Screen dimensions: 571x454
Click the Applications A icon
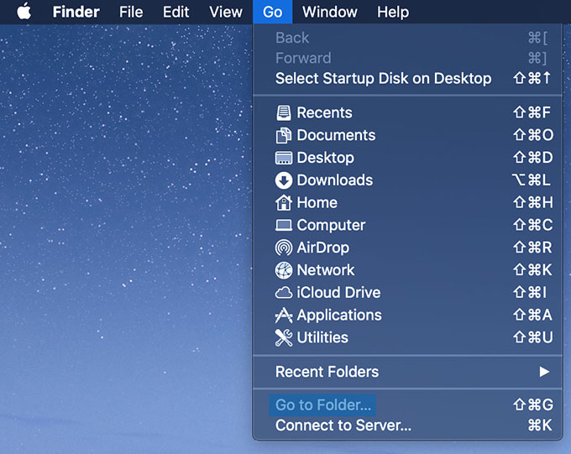(283, 316)
